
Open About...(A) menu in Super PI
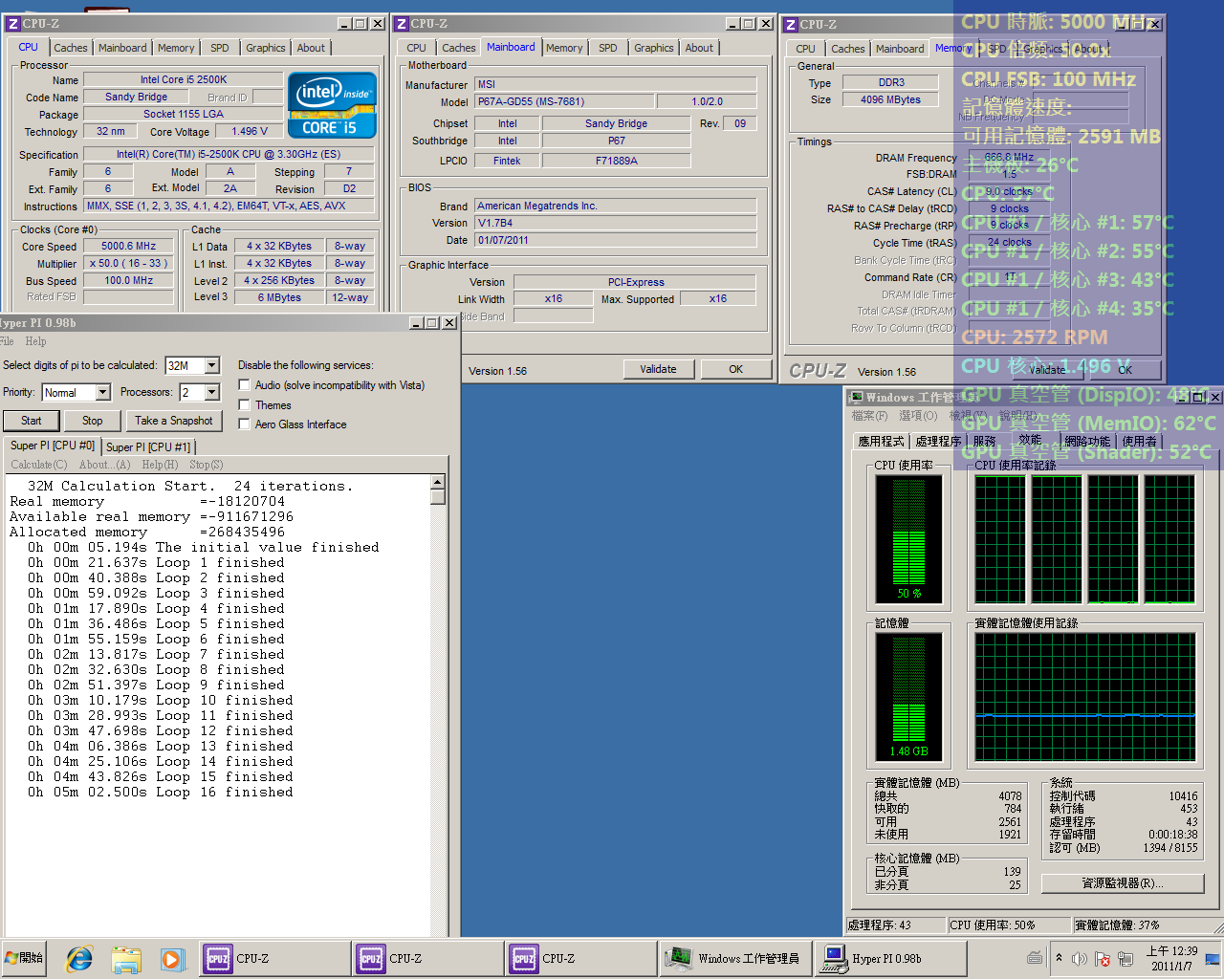[x=104, y=465]
